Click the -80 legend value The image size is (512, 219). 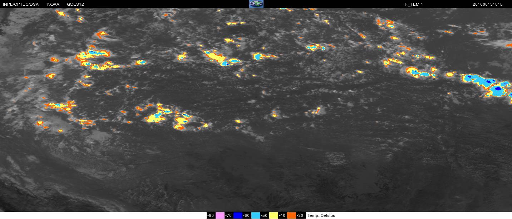(x=211, y=215)
